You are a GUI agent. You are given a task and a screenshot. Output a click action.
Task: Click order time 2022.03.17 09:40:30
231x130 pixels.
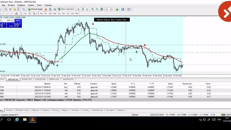click(x=43, y=87)
